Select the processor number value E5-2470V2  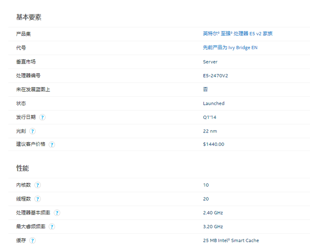(x=215, y=76)
